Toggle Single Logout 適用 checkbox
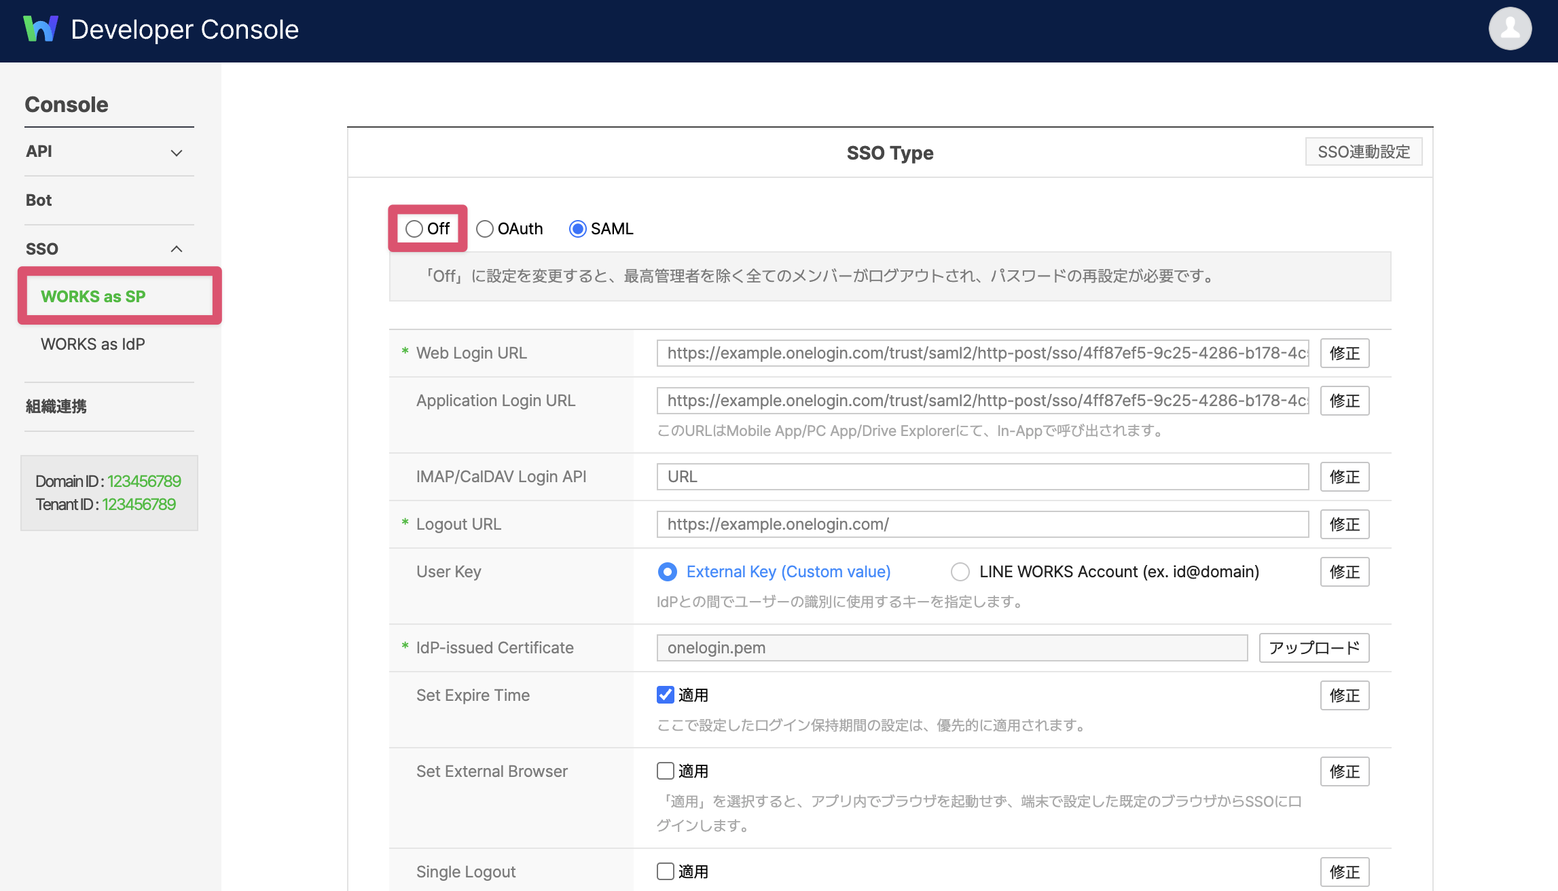Screen dimensions: 1558x891 point(666,871)
